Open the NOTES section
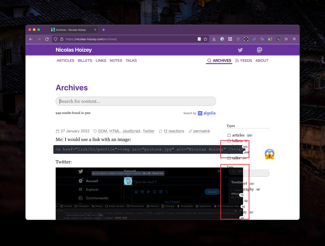Screen dimensions: 325x246 116,61
